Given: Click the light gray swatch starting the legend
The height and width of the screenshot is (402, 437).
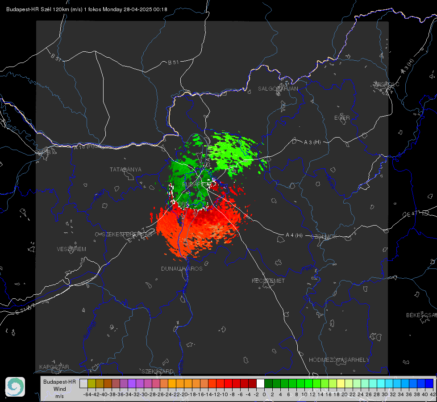Looking at the screenshot, I should (x=83, y=384).
